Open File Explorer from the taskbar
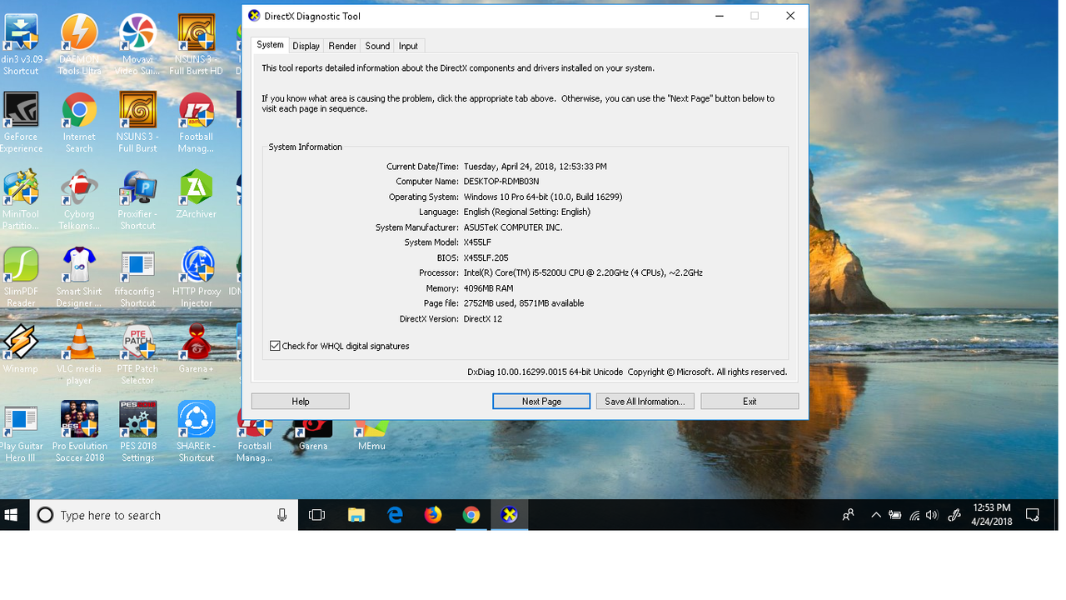This screenshot has height=600, width=1066. click(x=356, y=515)
